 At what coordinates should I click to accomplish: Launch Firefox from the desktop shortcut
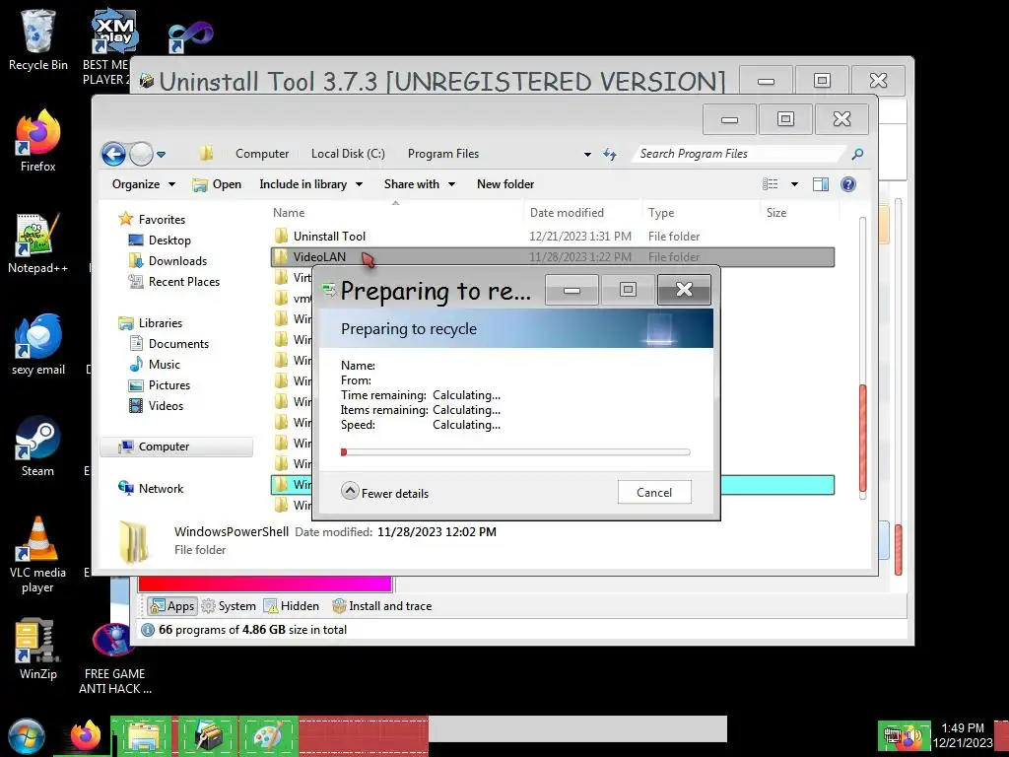pos(38,140)
